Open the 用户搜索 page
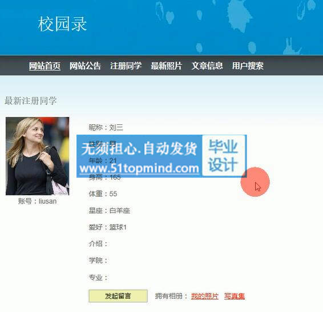 click(x=248, y=66)
